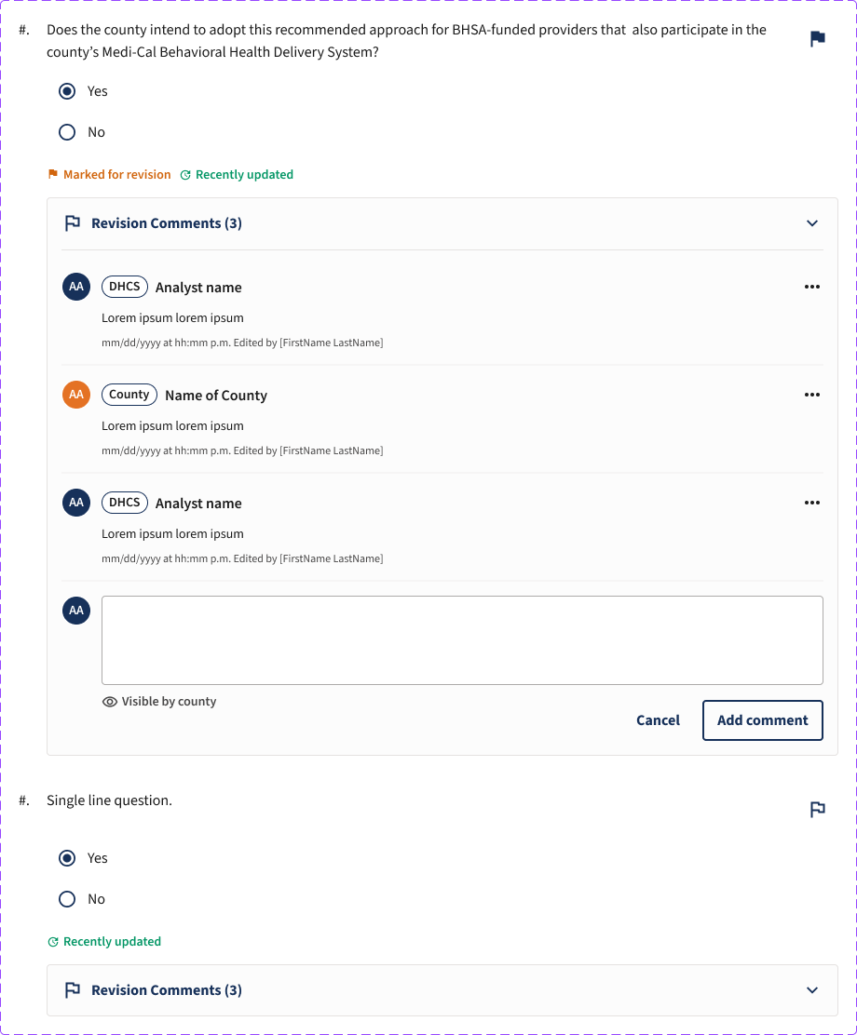Image resolution: width=857 pixels, height=1035 pixels.
Task: Click the Cancel link
Action: (x=658, y=720)
